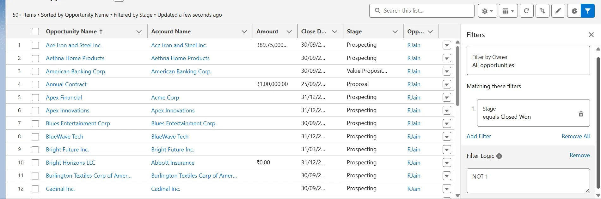Viewport: 601px width, 199px height.
Task: Select the Bright Horizons LLC row checkbox
Action: coord(35,163)
